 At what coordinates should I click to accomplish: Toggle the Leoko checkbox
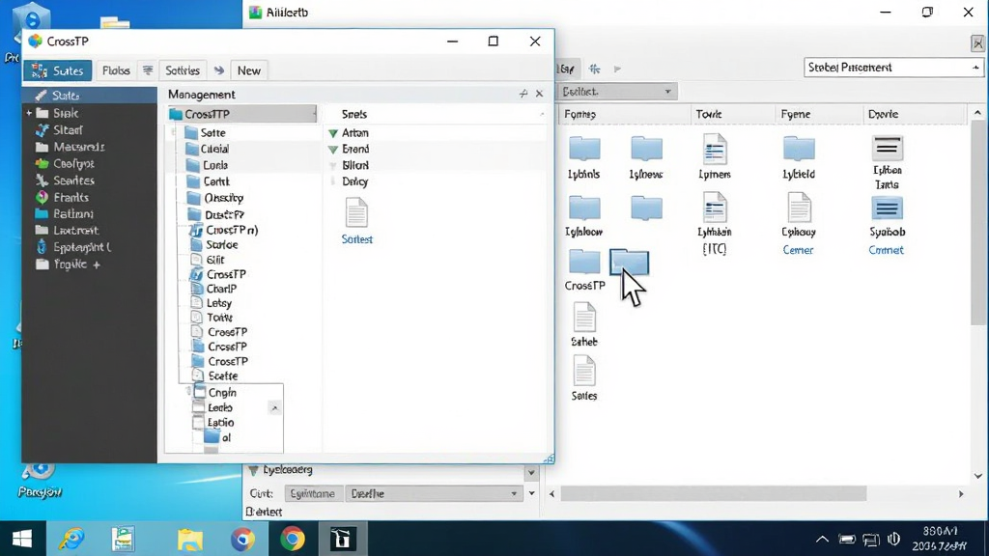pos(198,408)
